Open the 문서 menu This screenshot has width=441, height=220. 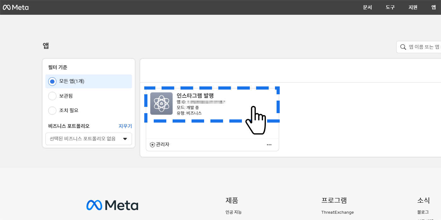pyautogui.click(x=367, y=7)
